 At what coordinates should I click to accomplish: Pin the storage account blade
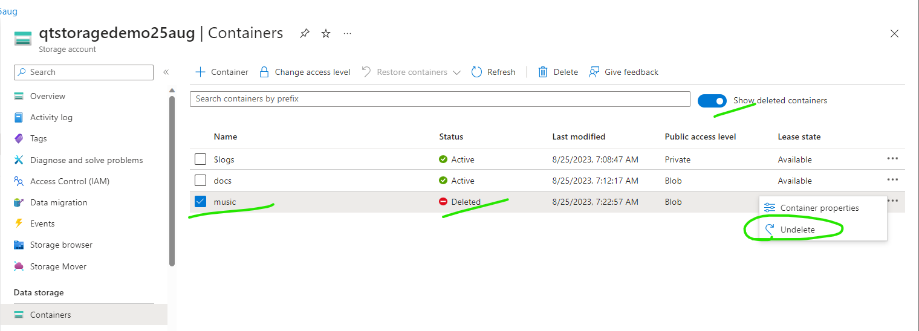tap(305, 34)
